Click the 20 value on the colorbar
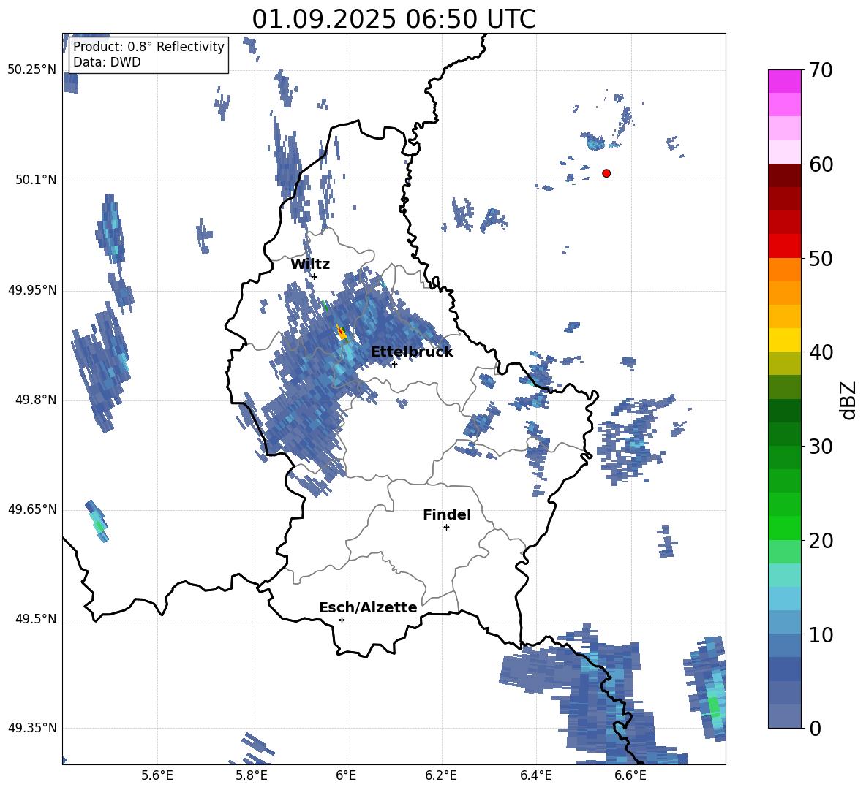The width and height of the screenshot is (866, 790). click(821, 541)
